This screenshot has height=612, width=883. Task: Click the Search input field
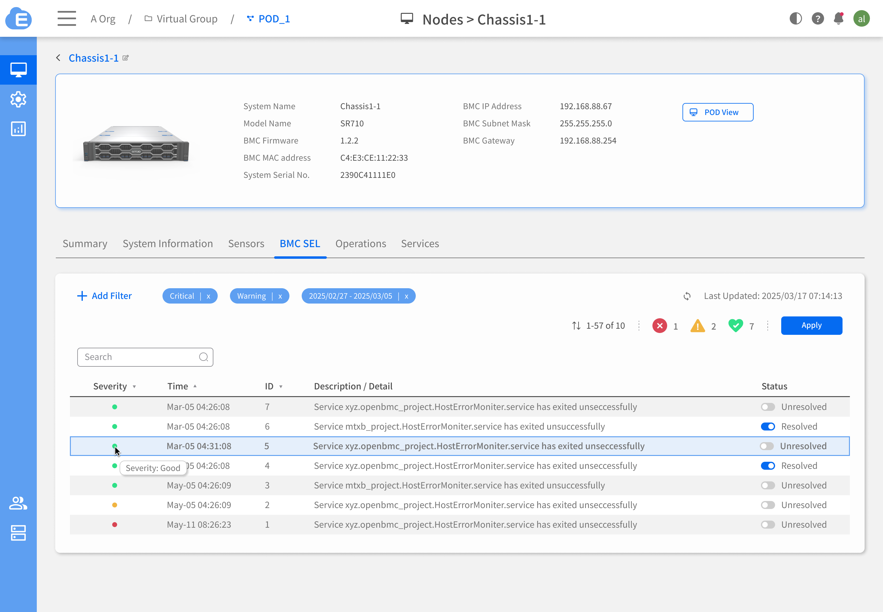click(x=140, y=357)
